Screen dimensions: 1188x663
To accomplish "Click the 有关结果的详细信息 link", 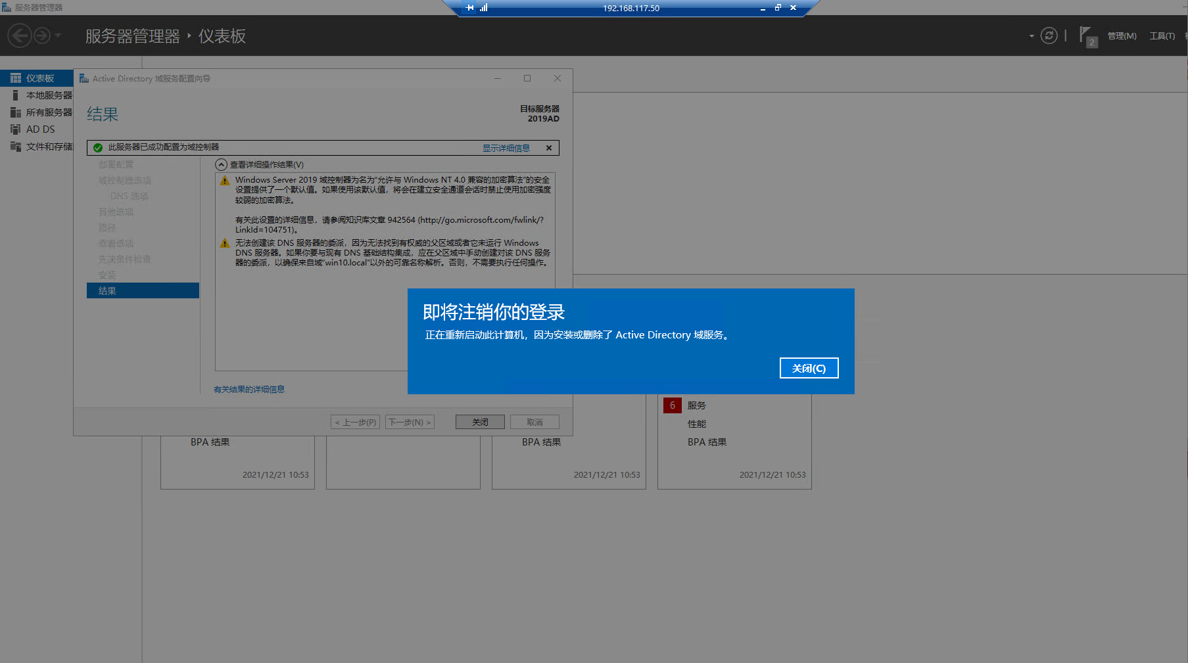I will coord(249,389).
